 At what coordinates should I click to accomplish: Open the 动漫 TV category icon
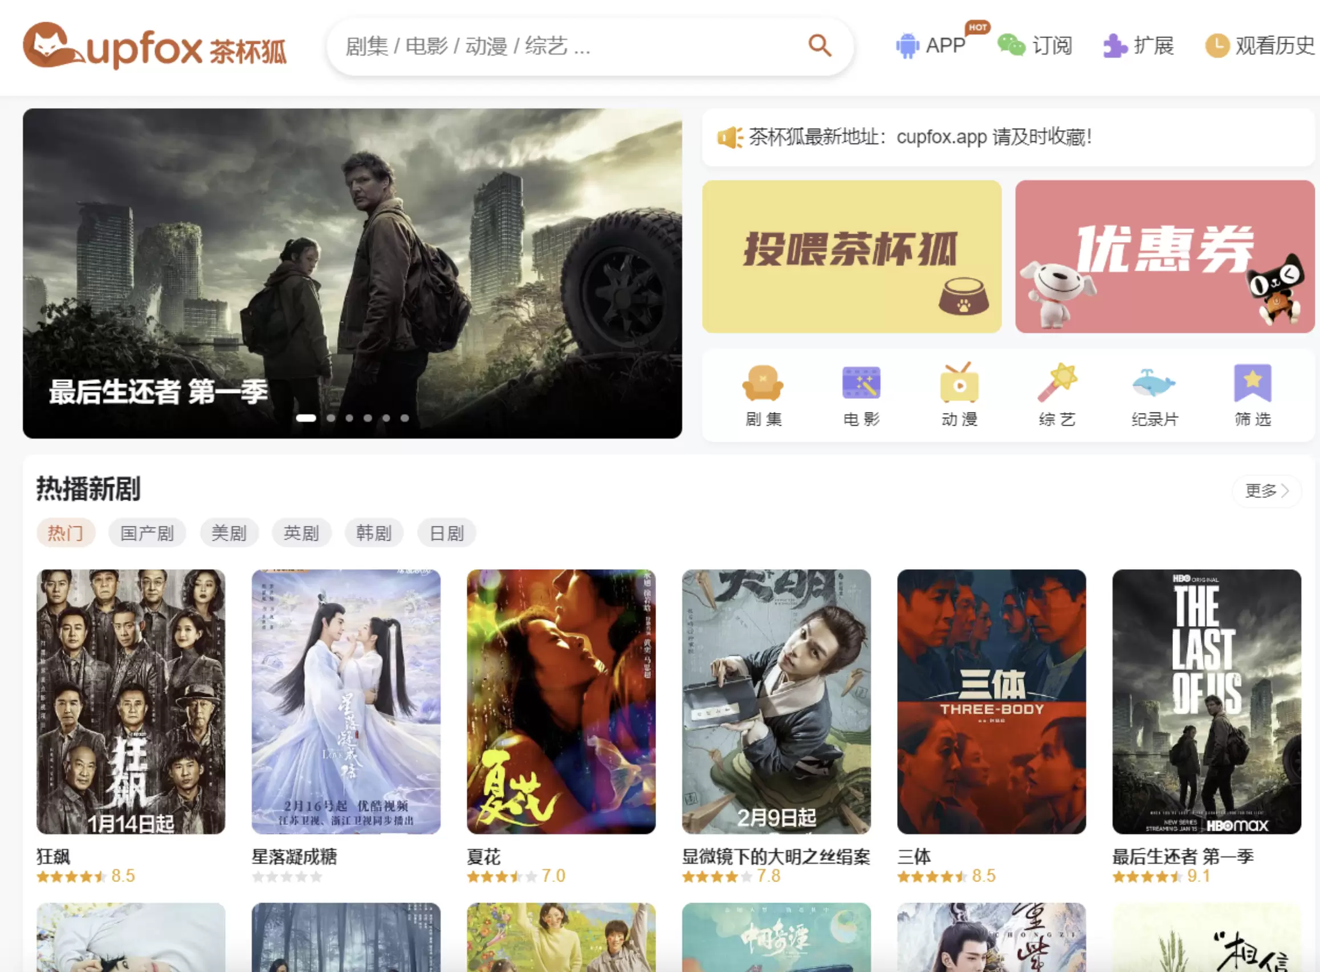[x=959, y=382]
